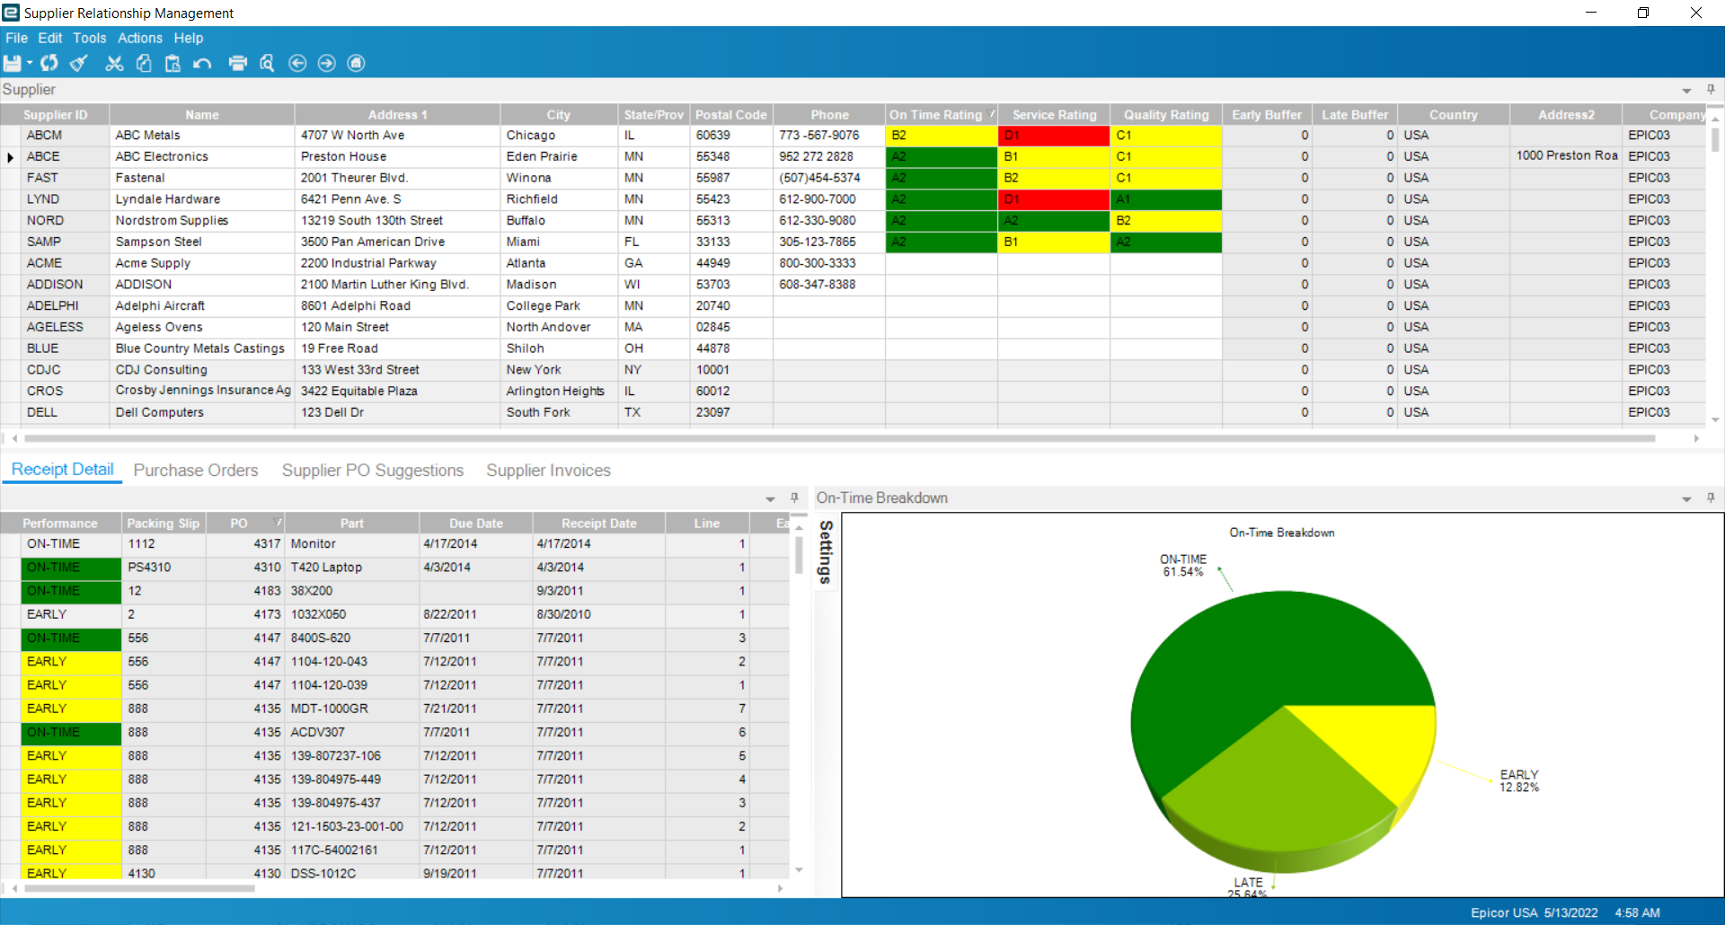Open the Supplier panel dropdown arrow
The height and width of the screenshot is (925, 1725).
tap(1686, 91)
